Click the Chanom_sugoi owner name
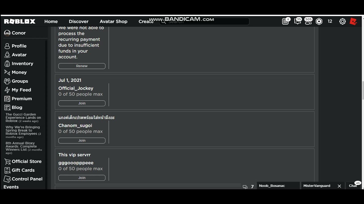The height and width of the screenshot is (204, 364). 75,126
